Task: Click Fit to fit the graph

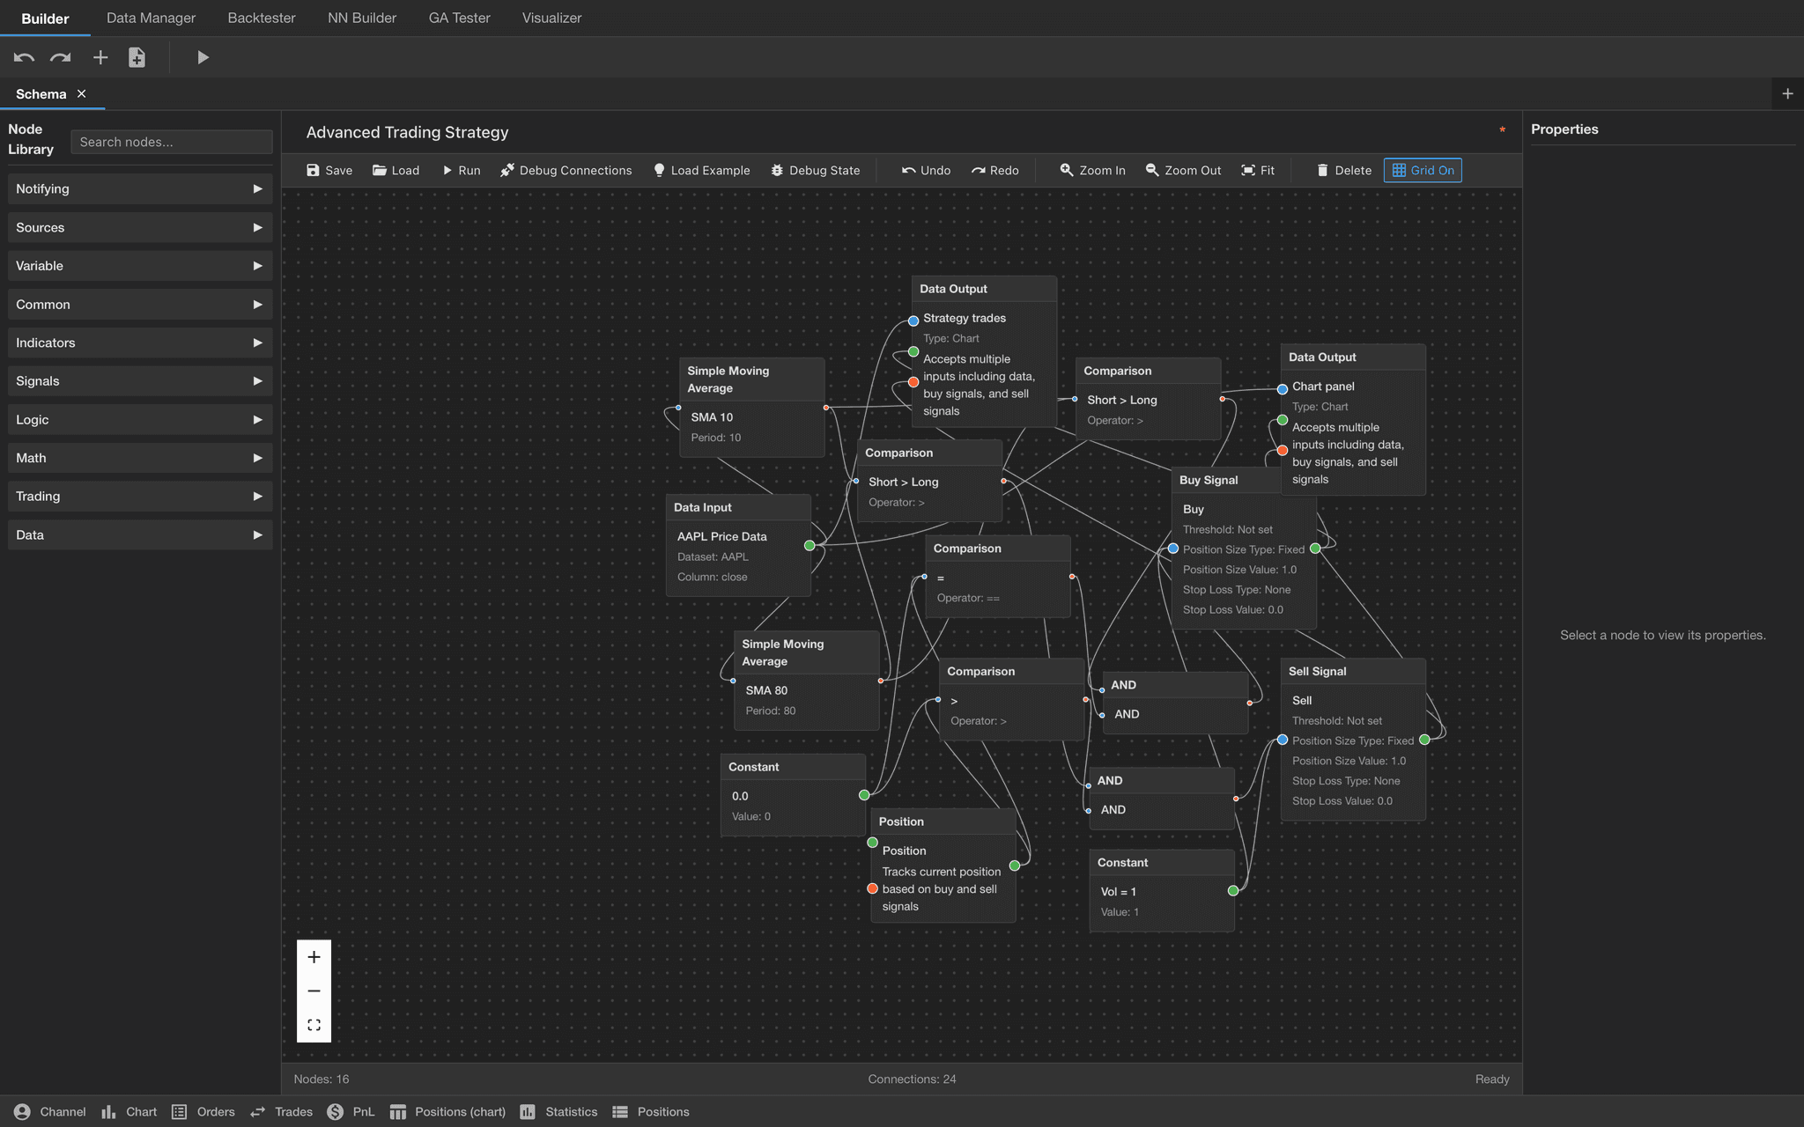Action: pos(1258,170)
